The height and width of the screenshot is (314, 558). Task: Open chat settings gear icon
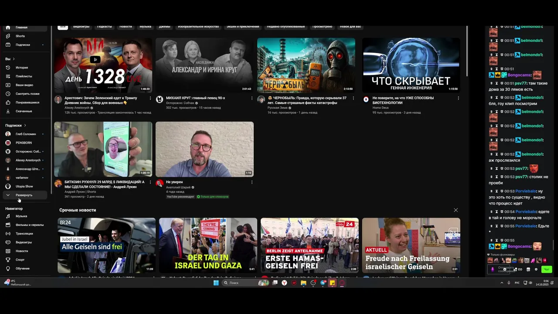[x=536, y=270]
